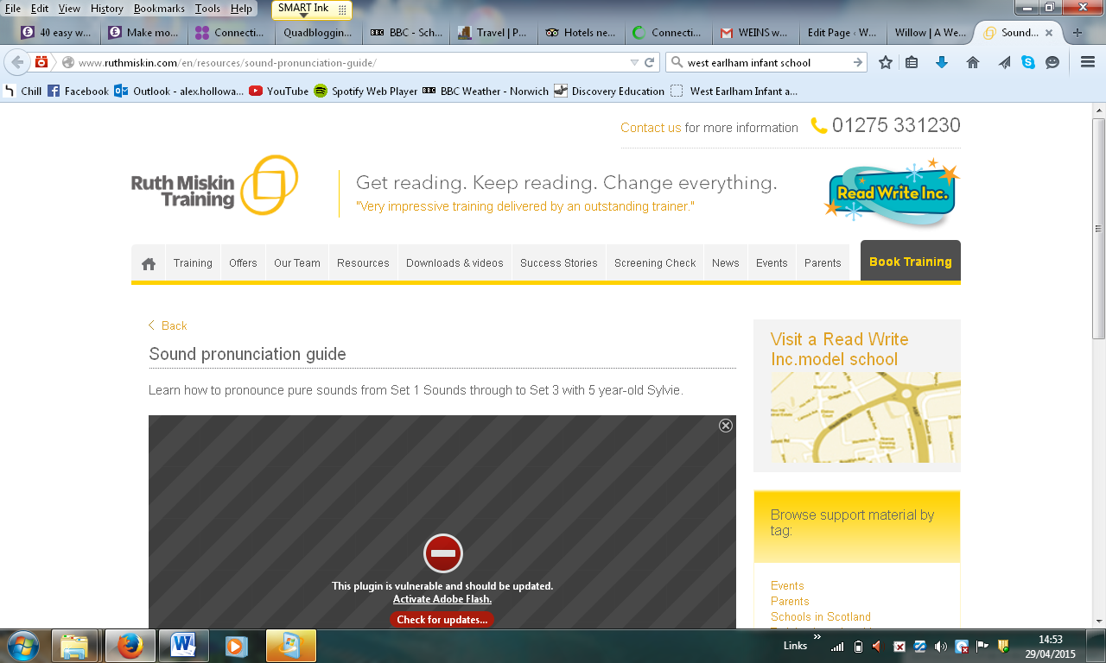1106x663 pixels.
Task: Click the Events tag link in sidebar
Action: click(787, 586)
